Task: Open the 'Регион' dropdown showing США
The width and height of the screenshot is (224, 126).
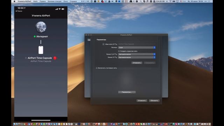Action: point(137,48)
